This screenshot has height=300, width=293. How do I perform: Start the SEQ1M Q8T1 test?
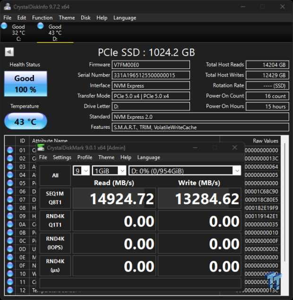(55, 198)
